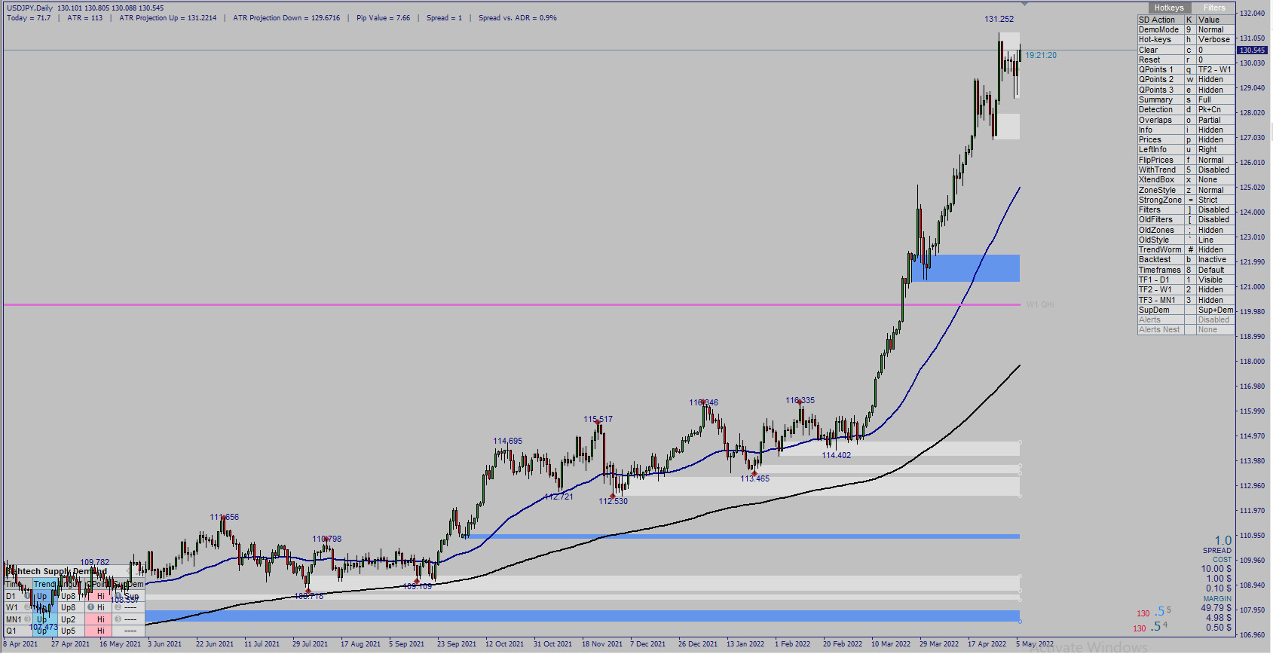Switch to the Hotkeys tab
Image resolution: width=1273 pixels, height=654 pixels.
1169,8
